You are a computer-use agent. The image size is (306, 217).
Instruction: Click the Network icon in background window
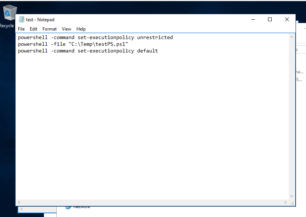tap(68, 207)
